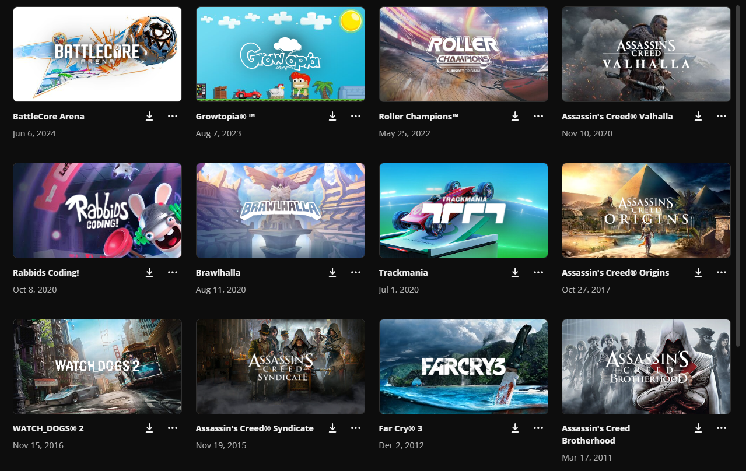Click the 'Rabbids Coding!' title text
This screenshot has width=746, height=471.
(46, 273)
